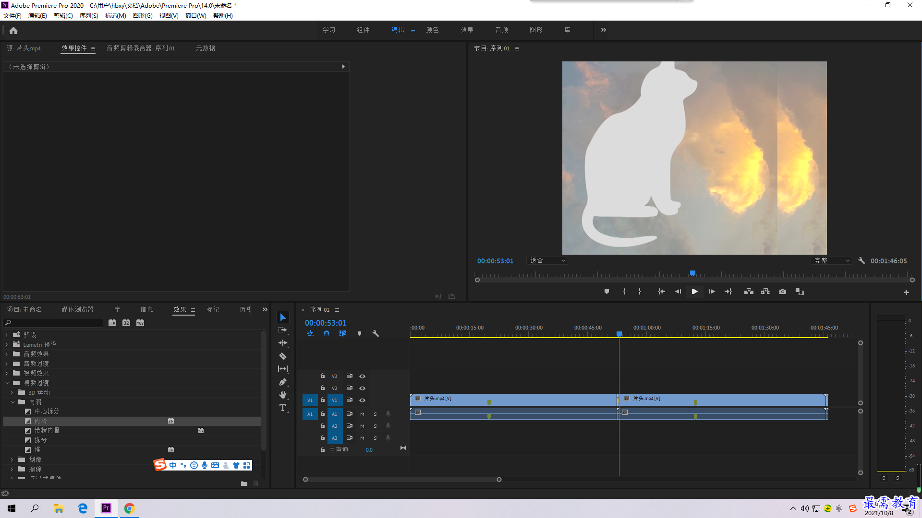
Task: Mark Out point in Program monitor
Action: point(640,292)
